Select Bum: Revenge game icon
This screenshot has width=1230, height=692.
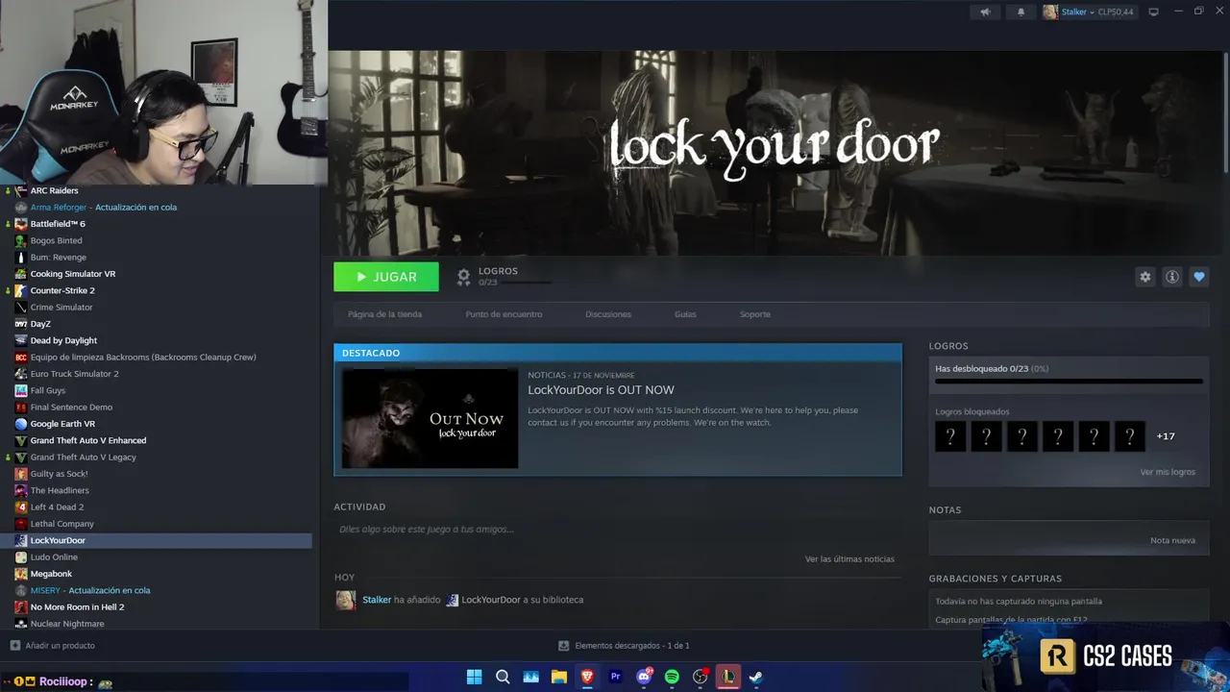click(21, 258)
